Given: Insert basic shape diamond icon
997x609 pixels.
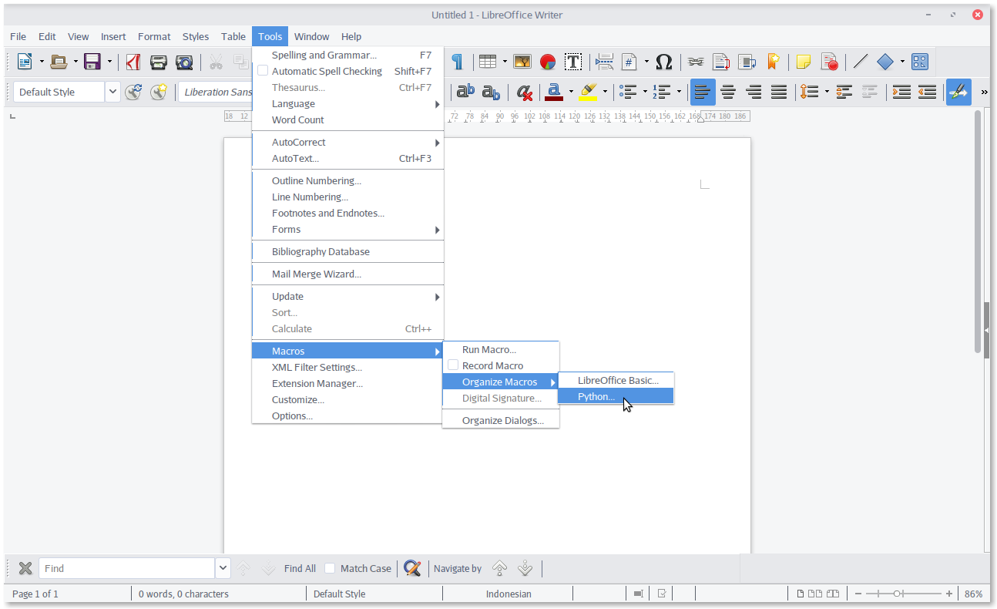Looking at the screenshot, I should tap(885, 62).
